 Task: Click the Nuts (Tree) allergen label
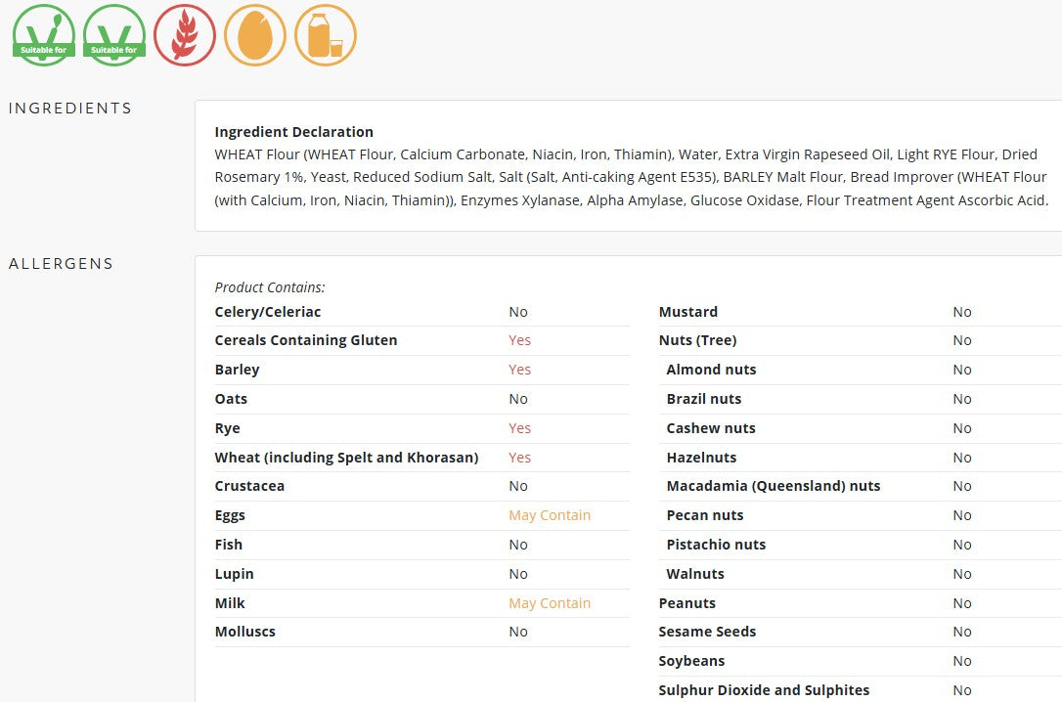pos(697,340)
